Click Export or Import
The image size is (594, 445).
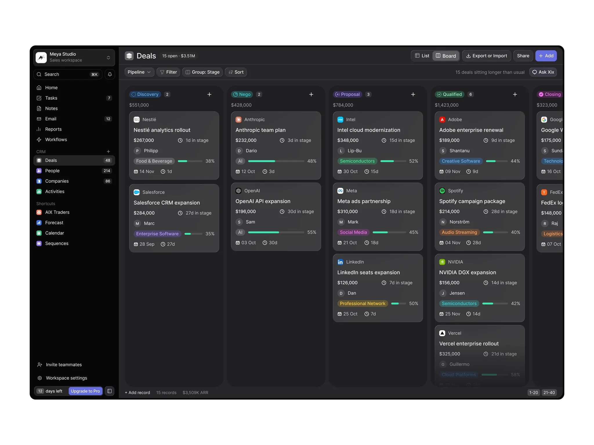486,56
